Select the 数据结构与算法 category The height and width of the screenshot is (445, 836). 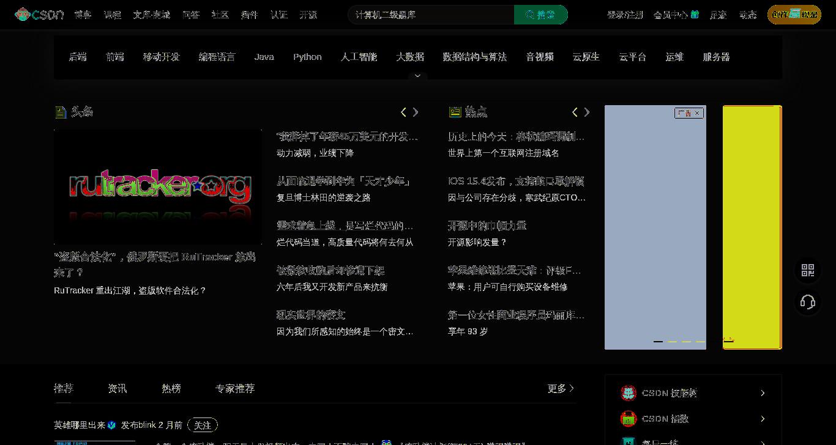(475, 57)
